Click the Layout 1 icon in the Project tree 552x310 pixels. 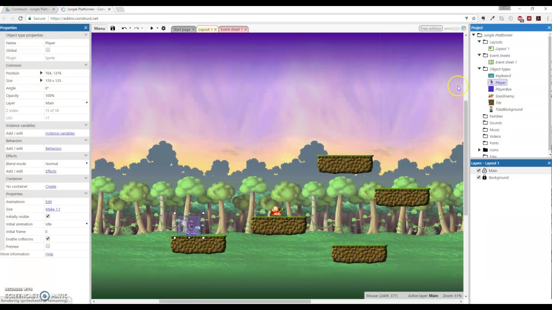tap(491, 49)
